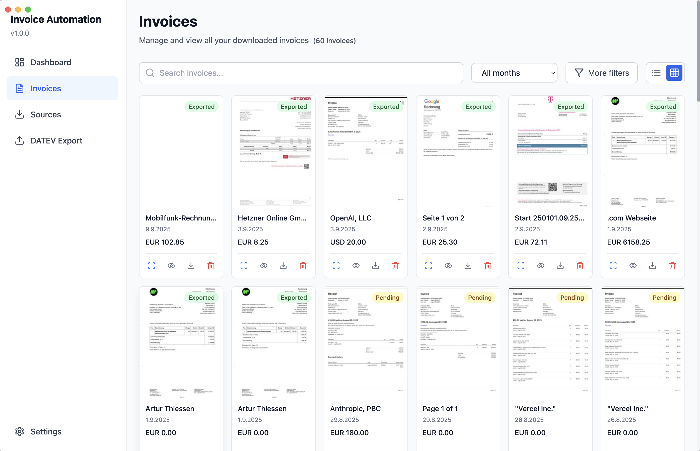
Task: Open the Dashboard page
Action: tap(51, 62)
